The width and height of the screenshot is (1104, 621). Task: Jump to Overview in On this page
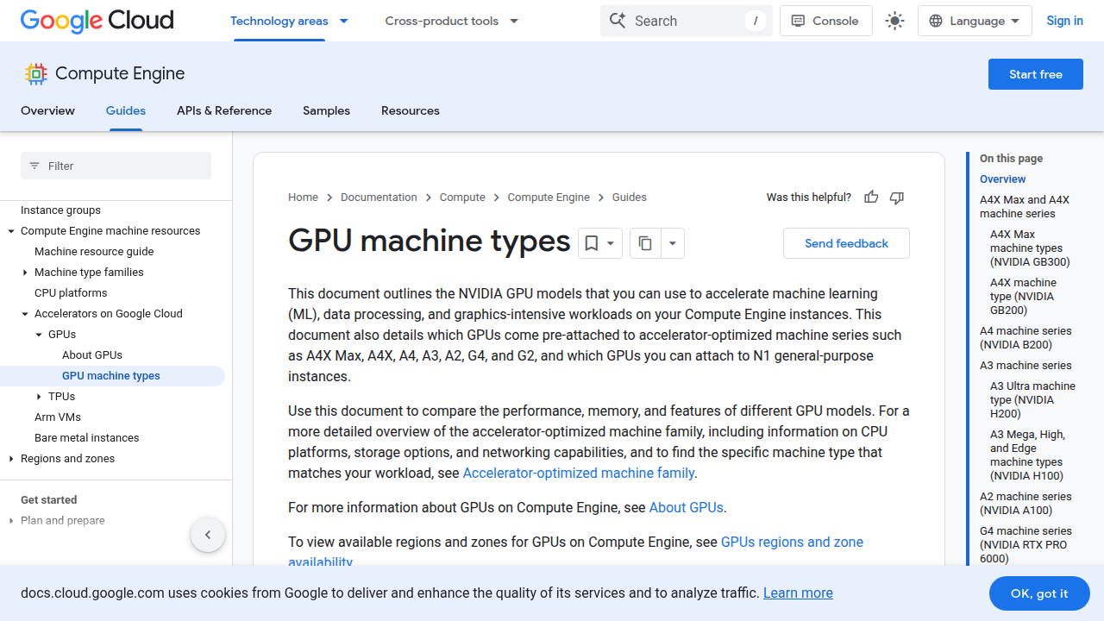1002,179
